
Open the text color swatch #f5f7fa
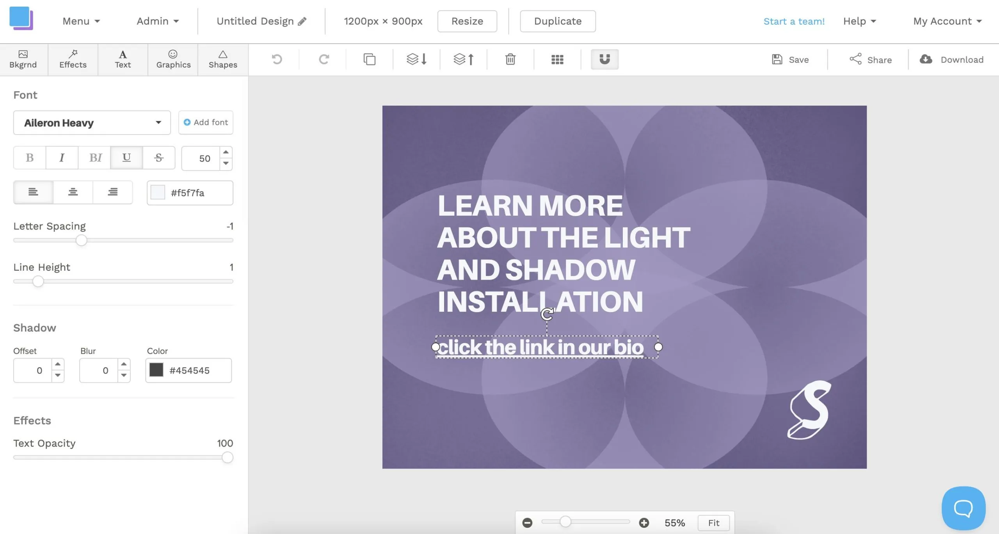[x=158, y=192]
